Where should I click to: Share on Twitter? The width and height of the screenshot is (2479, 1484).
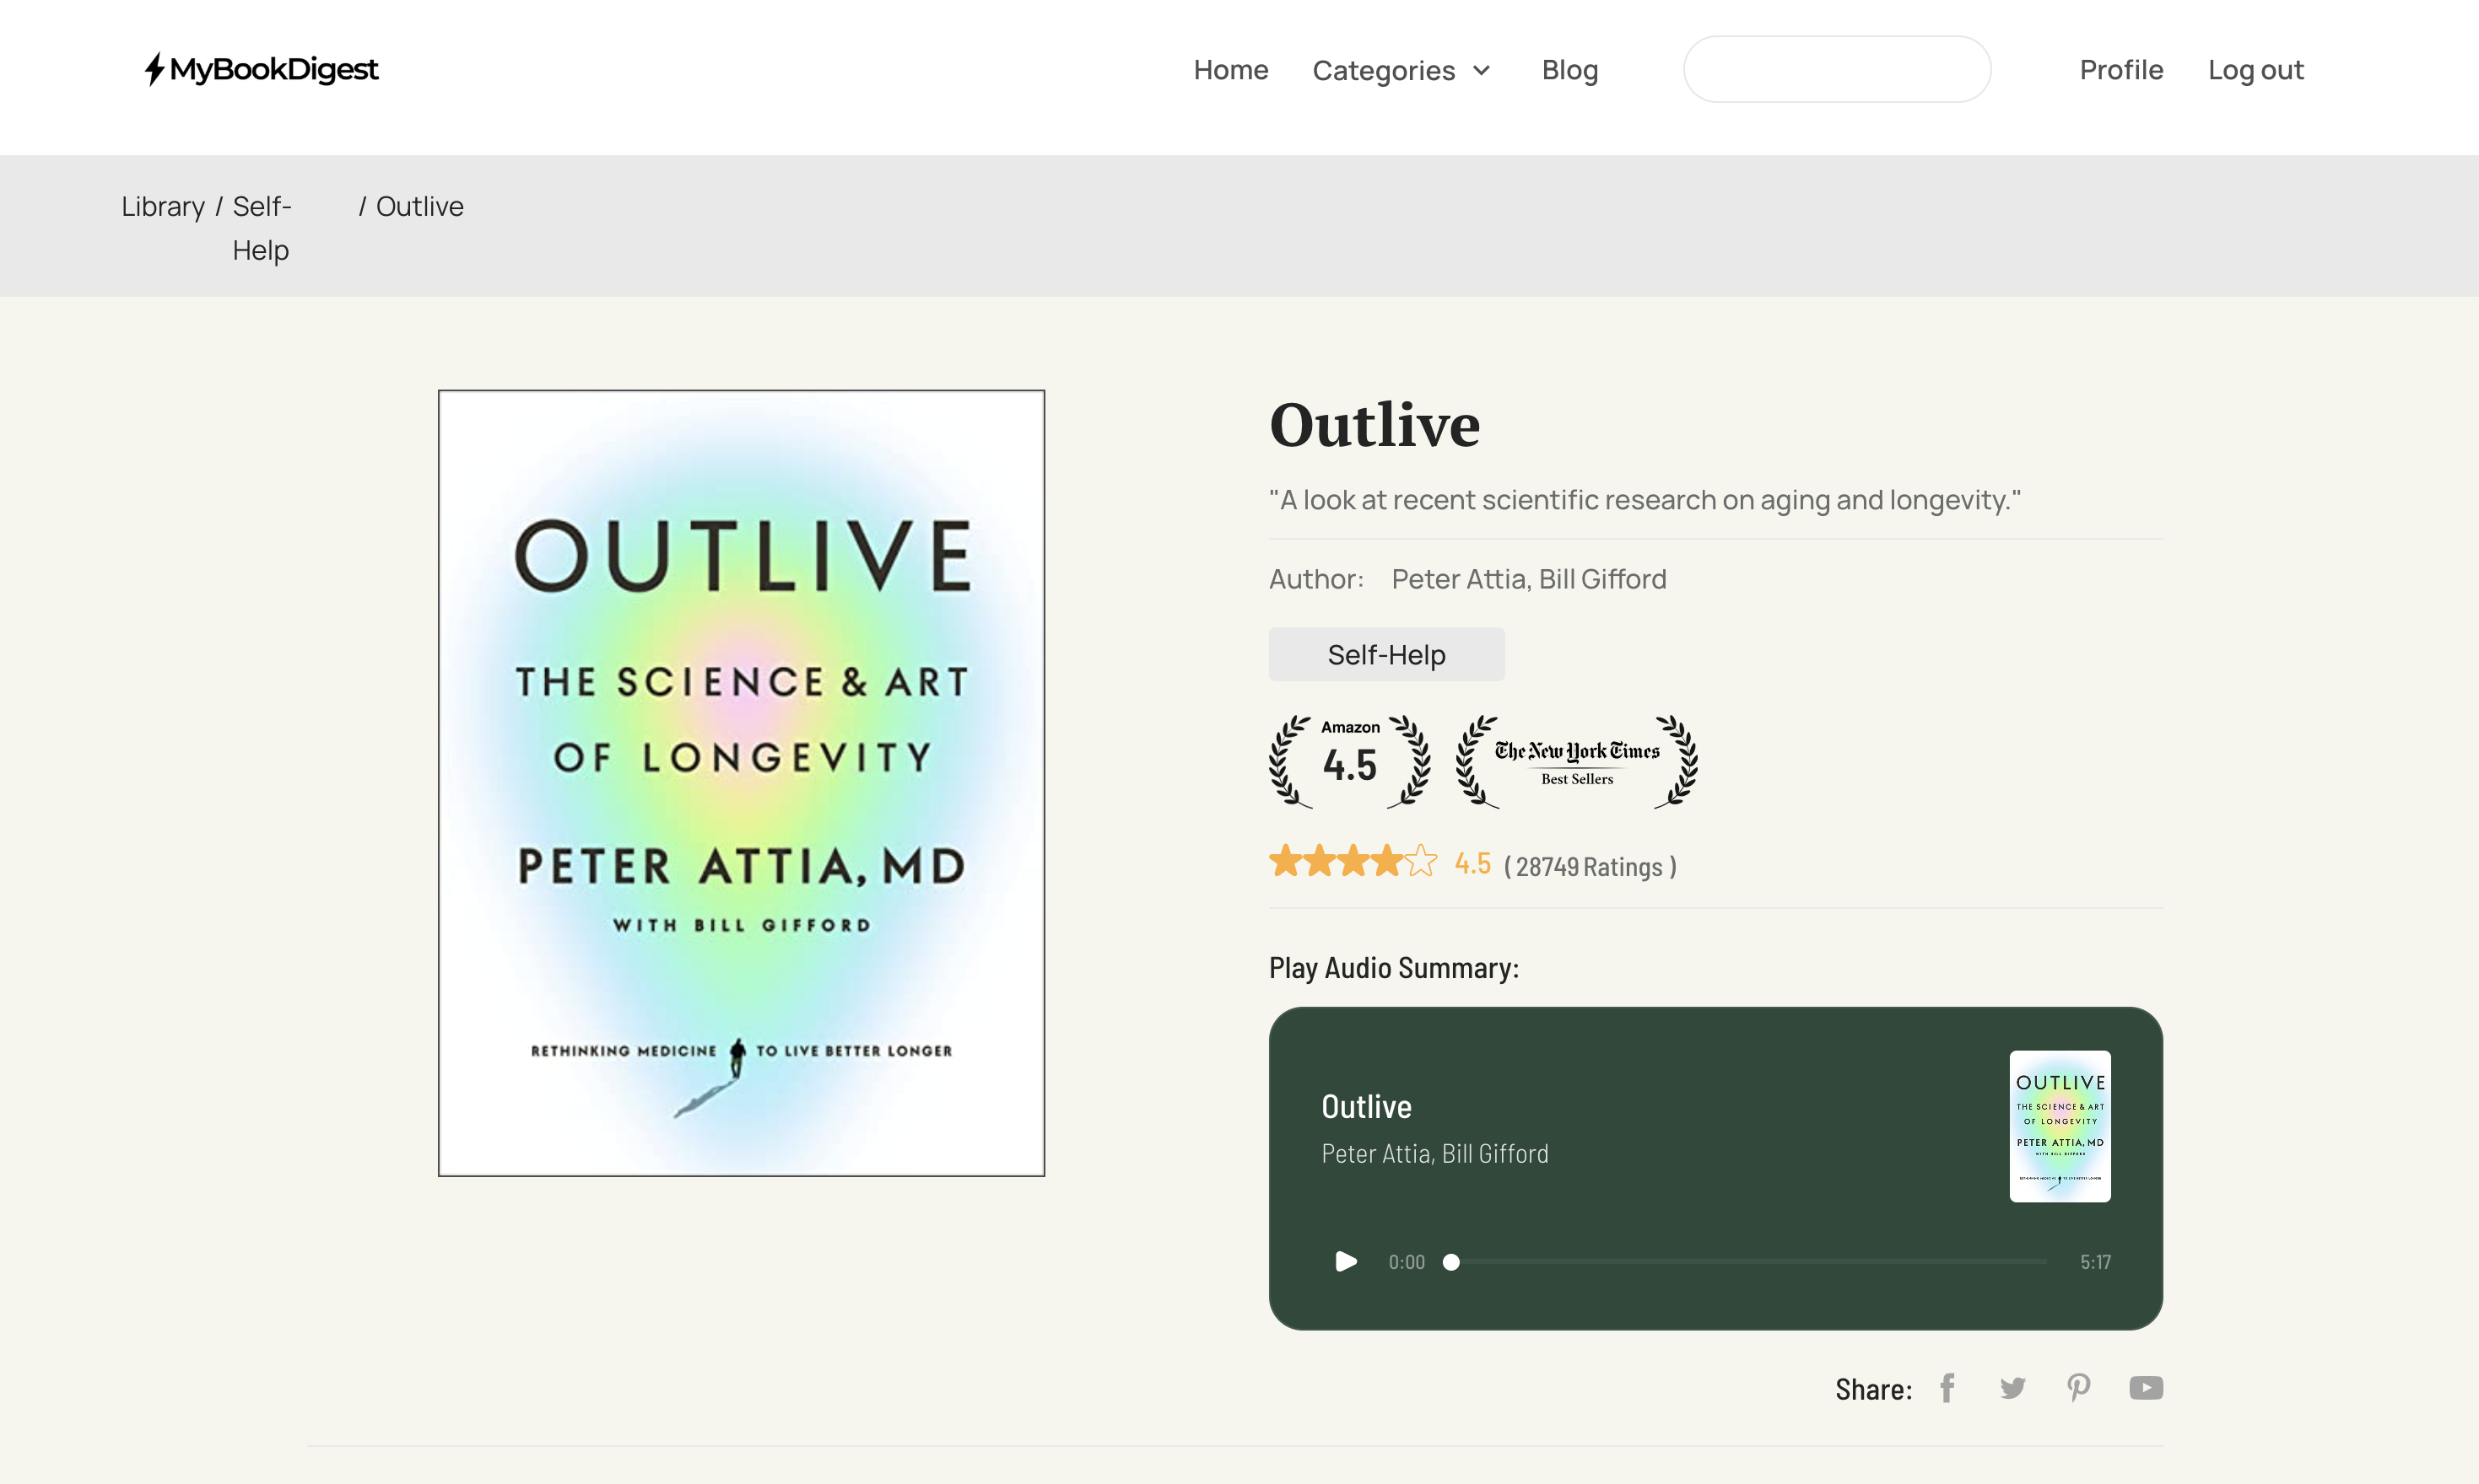pyautogui.click(x=2012, y=1388)
